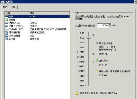The width and height of the screenshot is (137, 99).
Task: Increase memory with the spinner up arrow
Action: point(109,24)
